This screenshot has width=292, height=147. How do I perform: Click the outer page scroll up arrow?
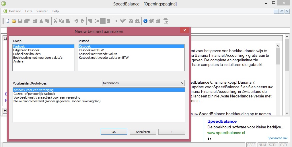(x=287, y=37)
